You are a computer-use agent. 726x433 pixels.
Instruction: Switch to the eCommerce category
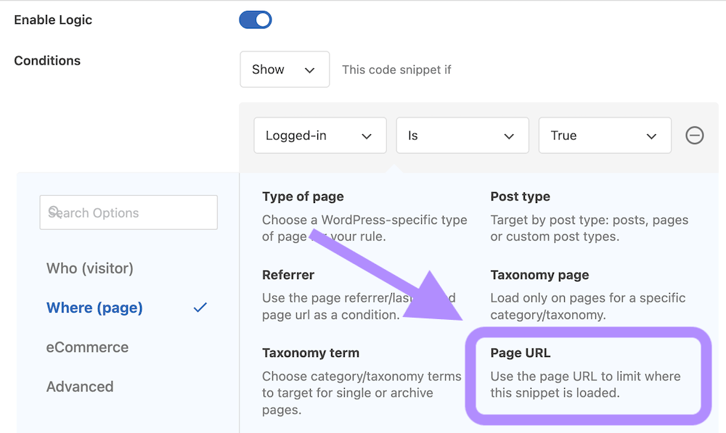click(87, 347)
